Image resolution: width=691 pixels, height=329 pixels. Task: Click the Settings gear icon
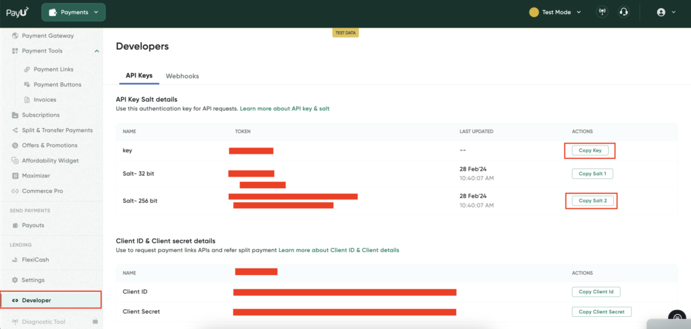coord(15,280)
